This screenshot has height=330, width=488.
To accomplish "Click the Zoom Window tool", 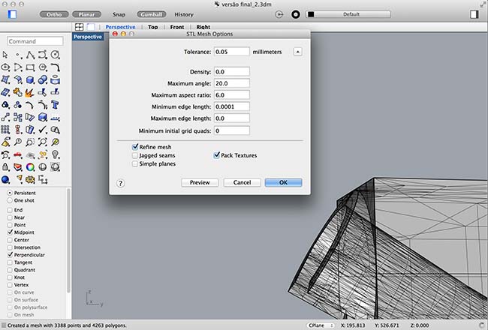I will pos(30,142).
